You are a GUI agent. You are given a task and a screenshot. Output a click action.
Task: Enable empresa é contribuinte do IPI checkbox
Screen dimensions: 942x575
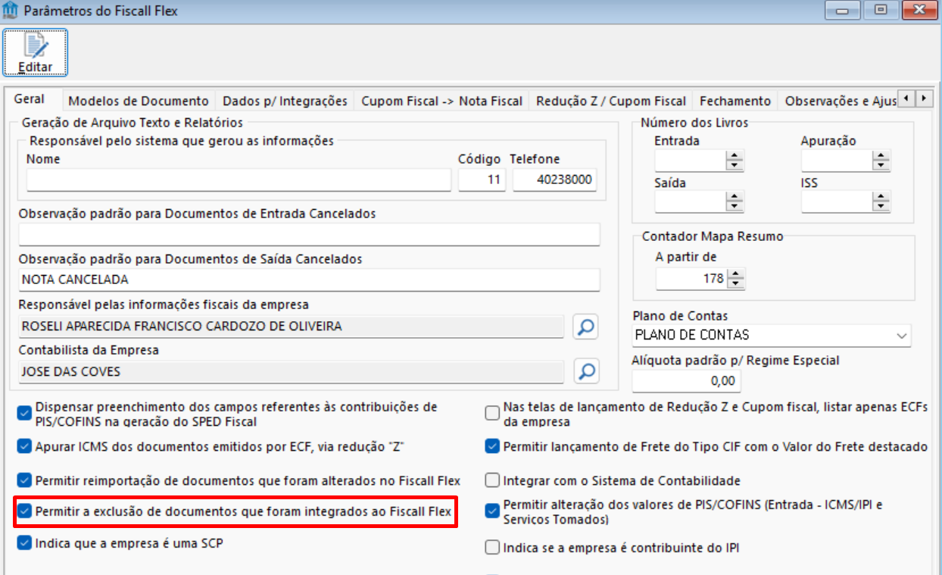click(x=492, y=546)
